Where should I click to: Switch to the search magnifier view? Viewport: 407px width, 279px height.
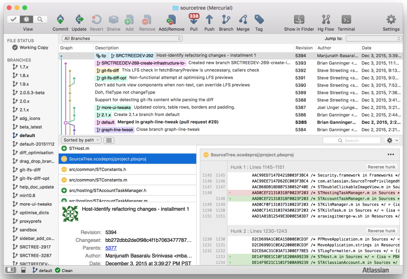[40, 19]
